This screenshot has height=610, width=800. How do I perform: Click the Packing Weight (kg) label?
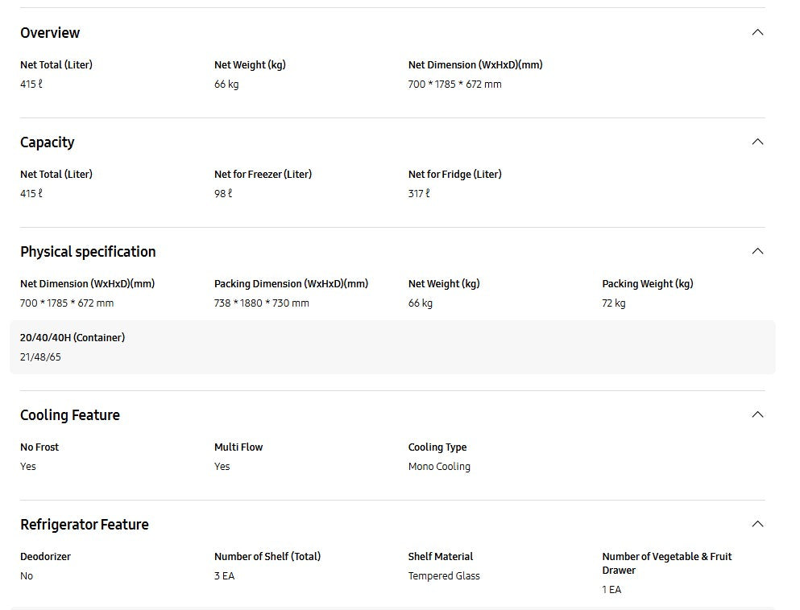(647, 284)
